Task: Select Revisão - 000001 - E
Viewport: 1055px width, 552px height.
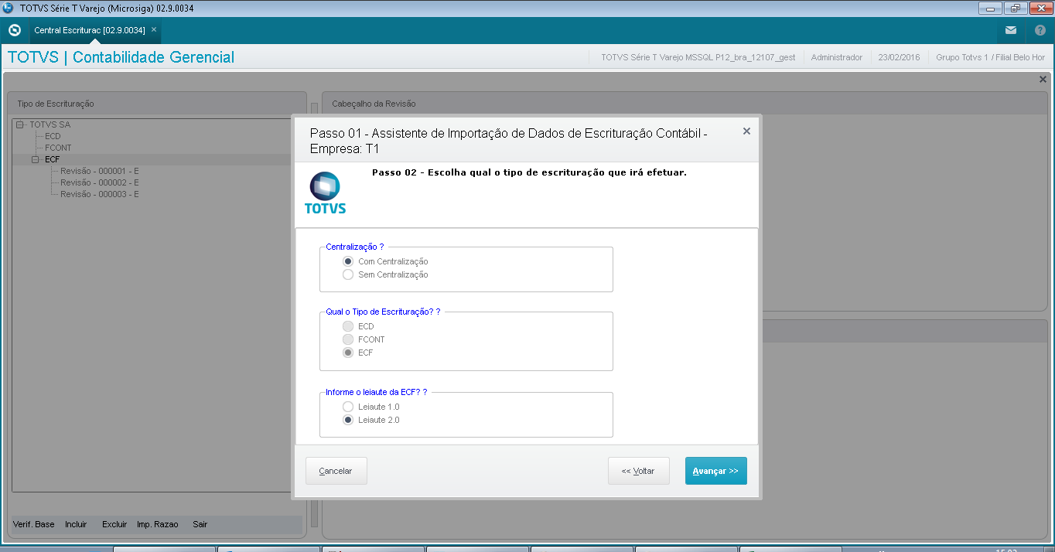Action: click(x=99, y=171)
